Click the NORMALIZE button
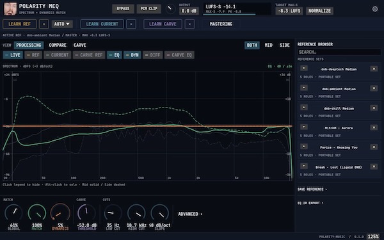 pos(319,11)
